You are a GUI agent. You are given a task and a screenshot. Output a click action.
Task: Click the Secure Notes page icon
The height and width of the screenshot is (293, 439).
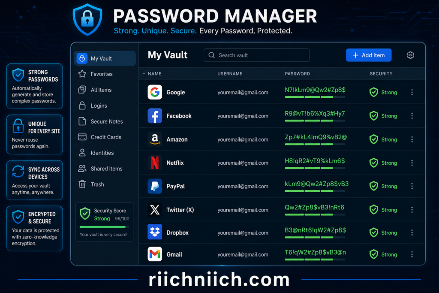click(82, 121)
